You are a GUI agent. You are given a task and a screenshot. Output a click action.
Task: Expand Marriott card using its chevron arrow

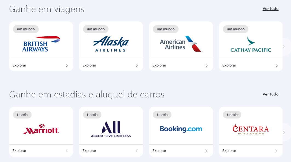[x=67, y=151]
